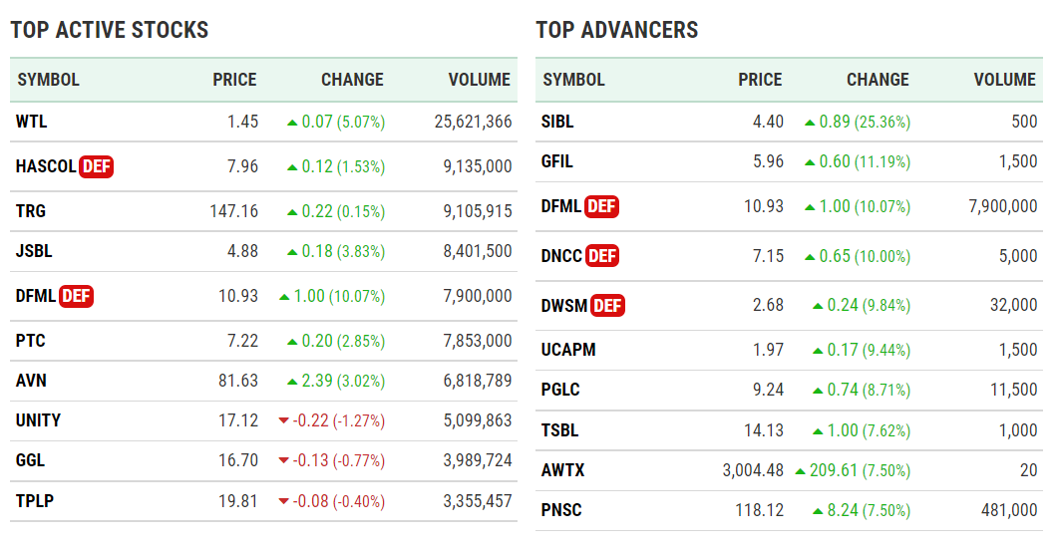Open the WTL stock symbol
This screenshot has width=1055, height=548.
pyautogui.click(x=31, y=122)
